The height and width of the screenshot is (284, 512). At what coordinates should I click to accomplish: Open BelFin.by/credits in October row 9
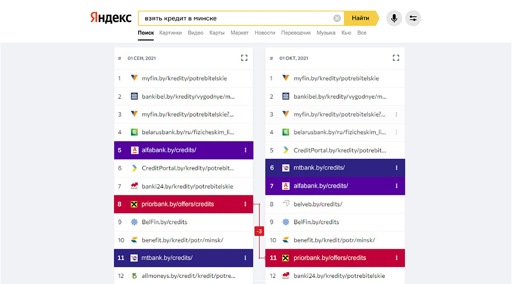coord(317,222)
